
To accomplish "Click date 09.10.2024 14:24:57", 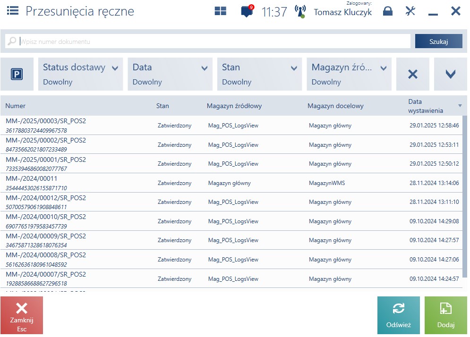I will point(434,279).
